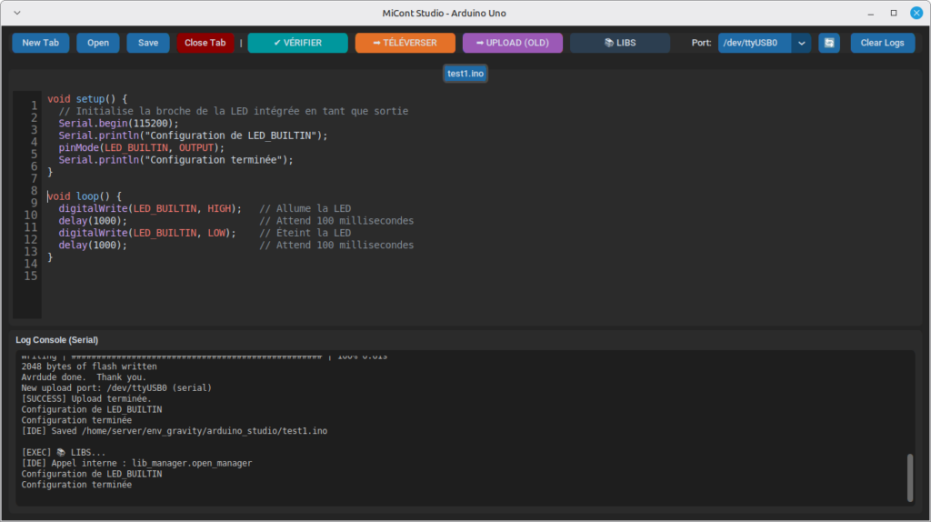The height and width of the screenshot is (522, 931).
Task: Click the VÉRIFIER checkmark button
Action: click(297, 43)
